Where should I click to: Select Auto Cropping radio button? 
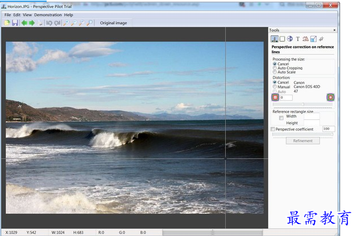275,68
